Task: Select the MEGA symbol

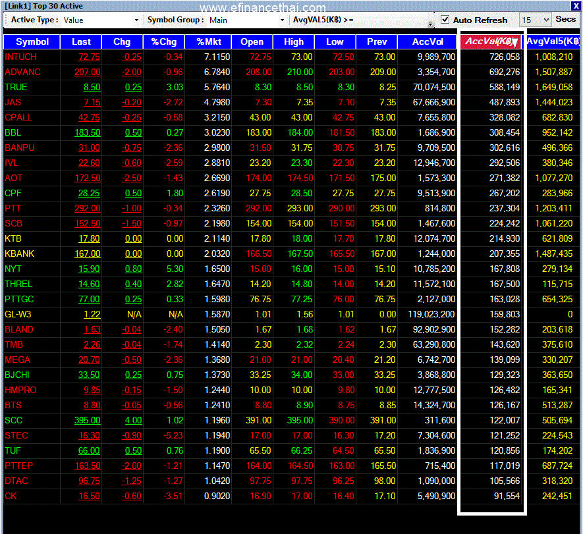Action: pos(18,360)
